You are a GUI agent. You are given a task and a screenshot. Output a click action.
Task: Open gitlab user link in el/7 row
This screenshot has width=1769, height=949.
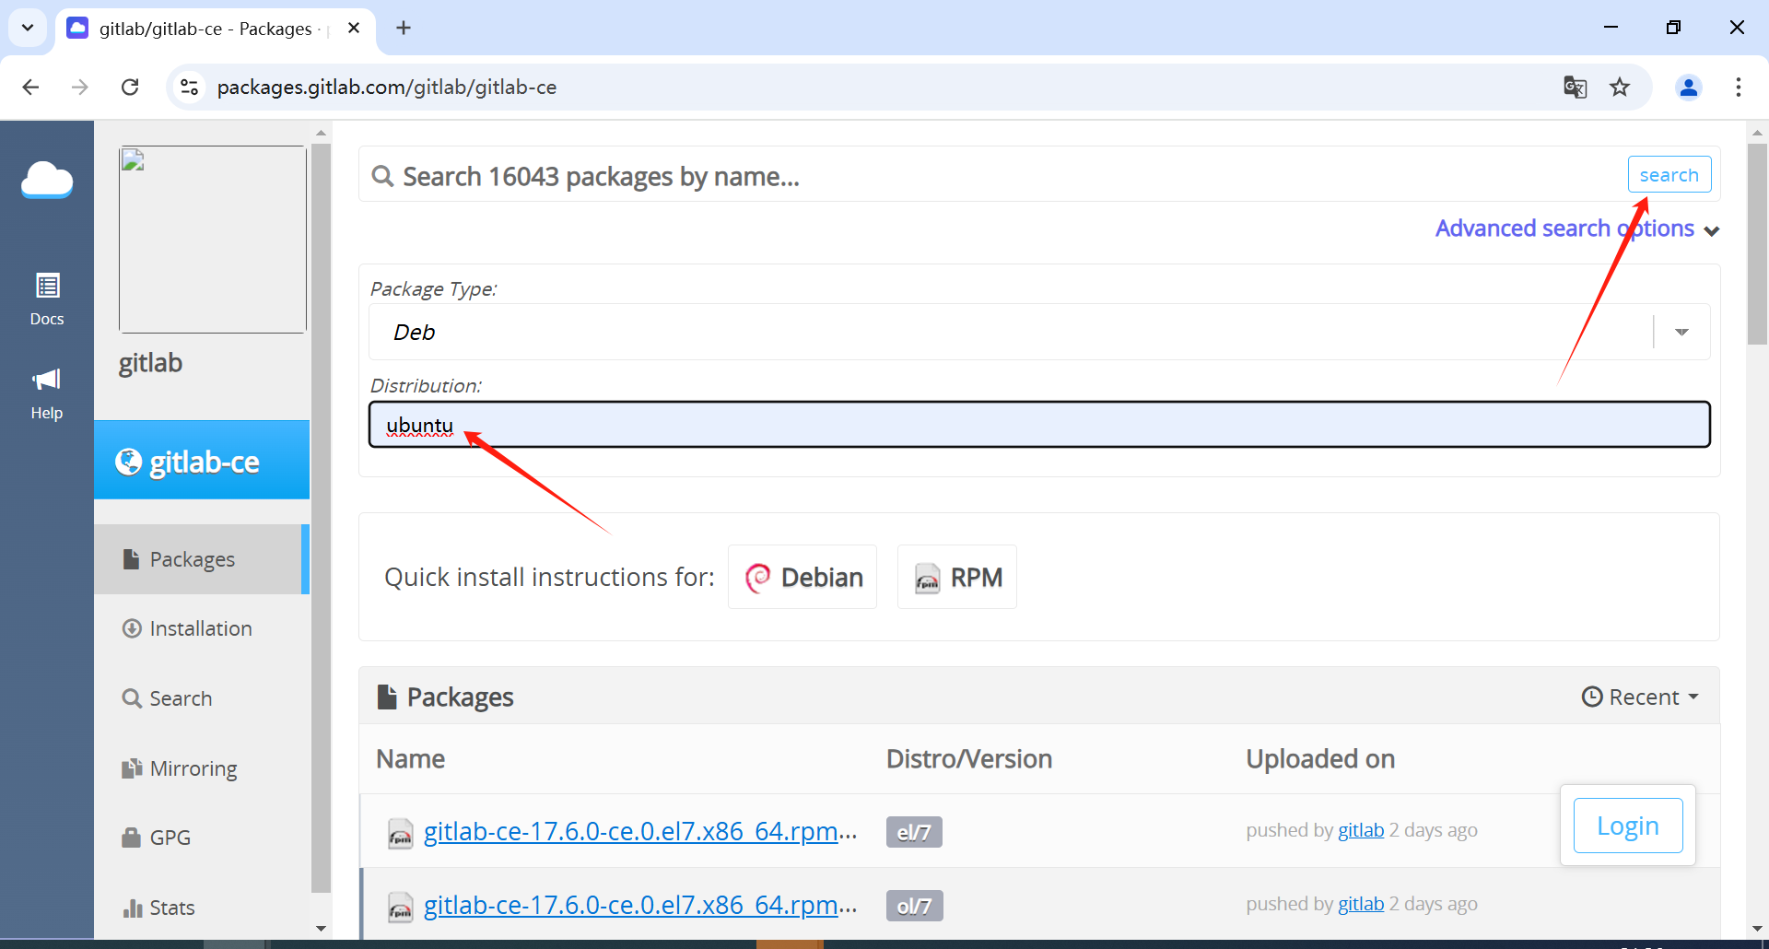pyautogui.click(x=1361, y=830)
